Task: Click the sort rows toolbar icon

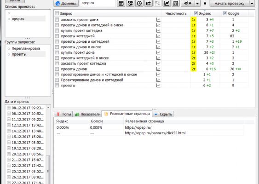Action: [x=157, y=3]
